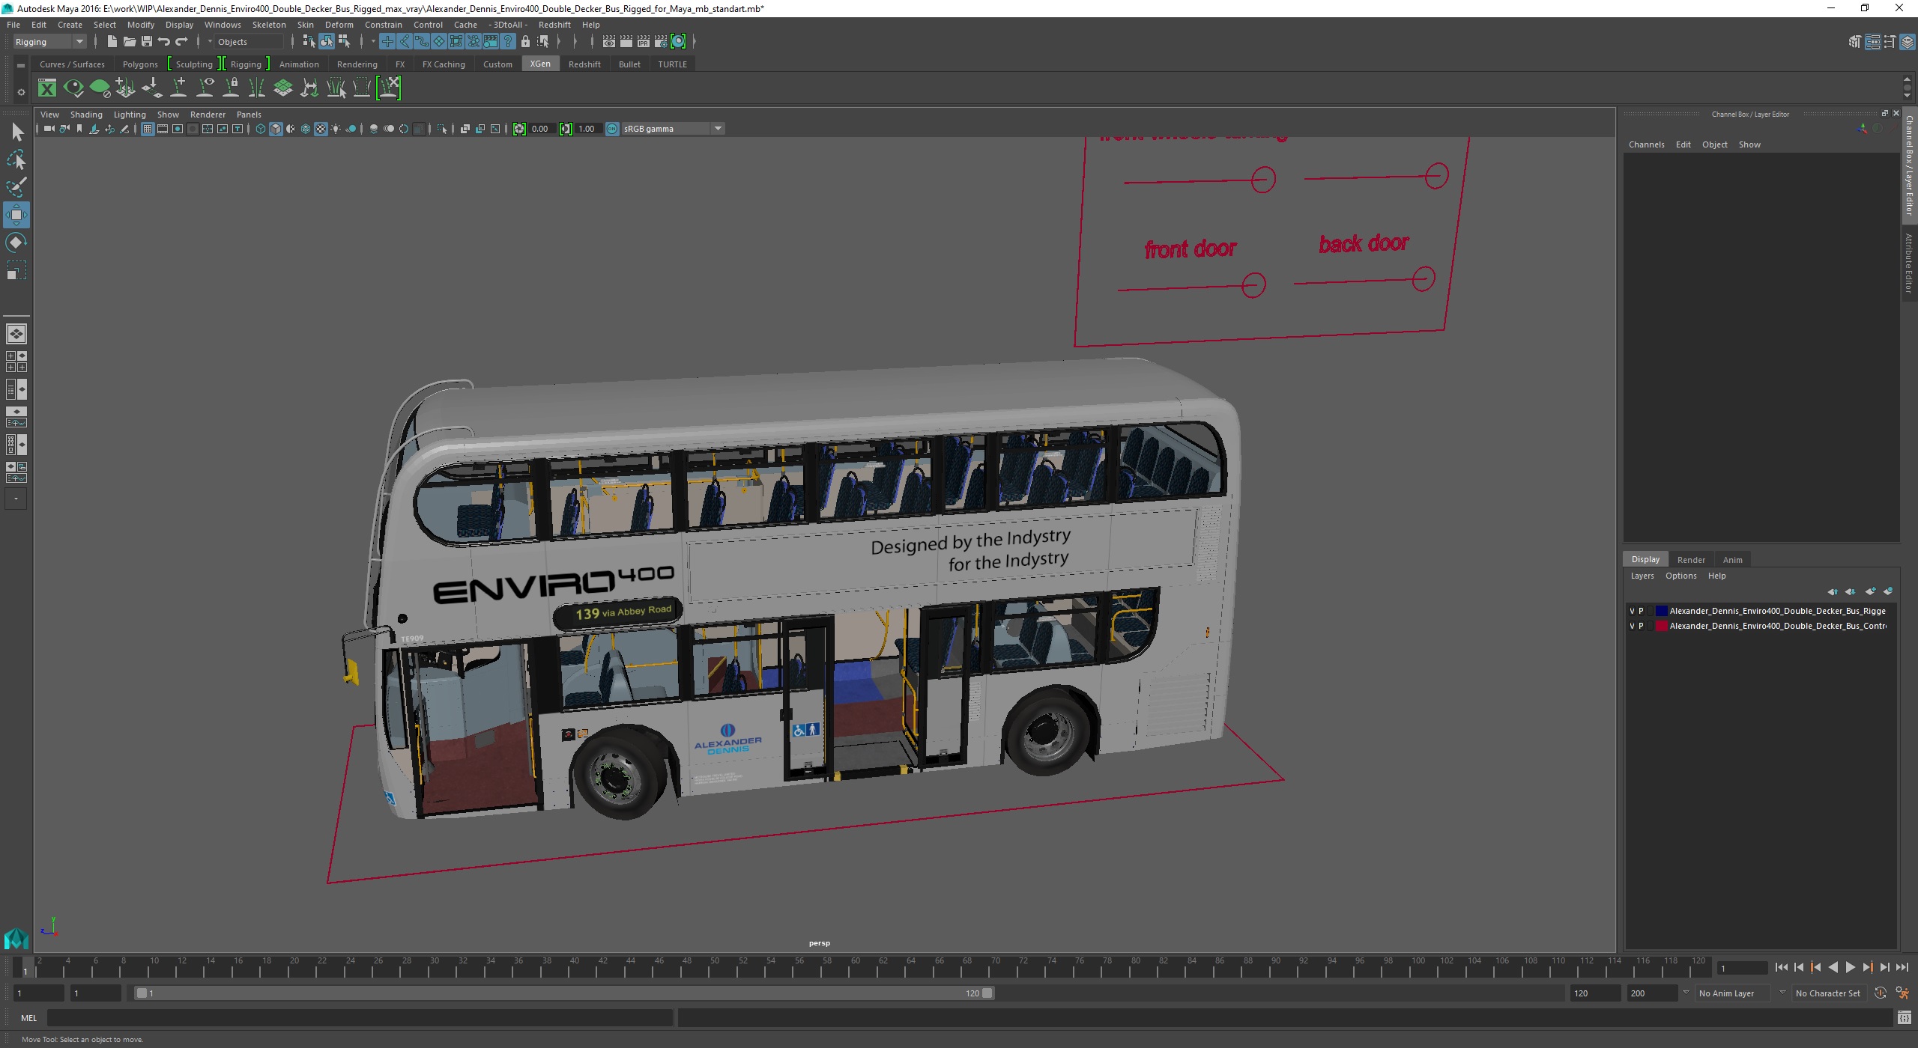Go to end of playback range

(x=1902, y=968)
